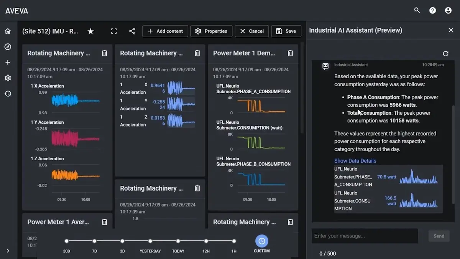460x259 pixels.
Task: Delete the Power Meter 1 Demand card
Action: (x=290, y=53)
